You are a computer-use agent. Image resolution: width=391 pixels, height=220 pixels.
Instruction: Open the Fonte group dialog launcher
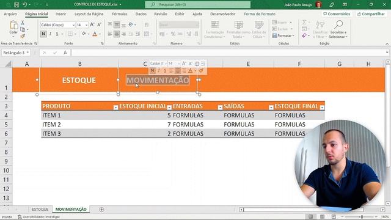(102, 43)
